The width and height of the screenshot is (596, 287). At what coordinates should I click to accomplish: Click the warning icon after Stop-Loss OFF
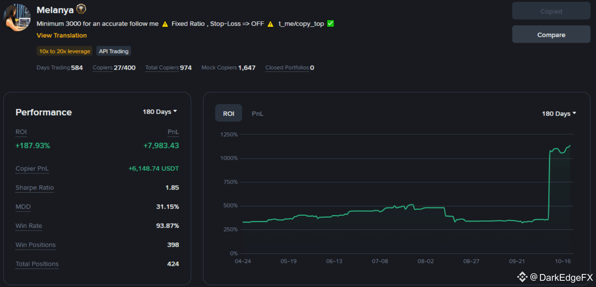[x=270, y=24]
